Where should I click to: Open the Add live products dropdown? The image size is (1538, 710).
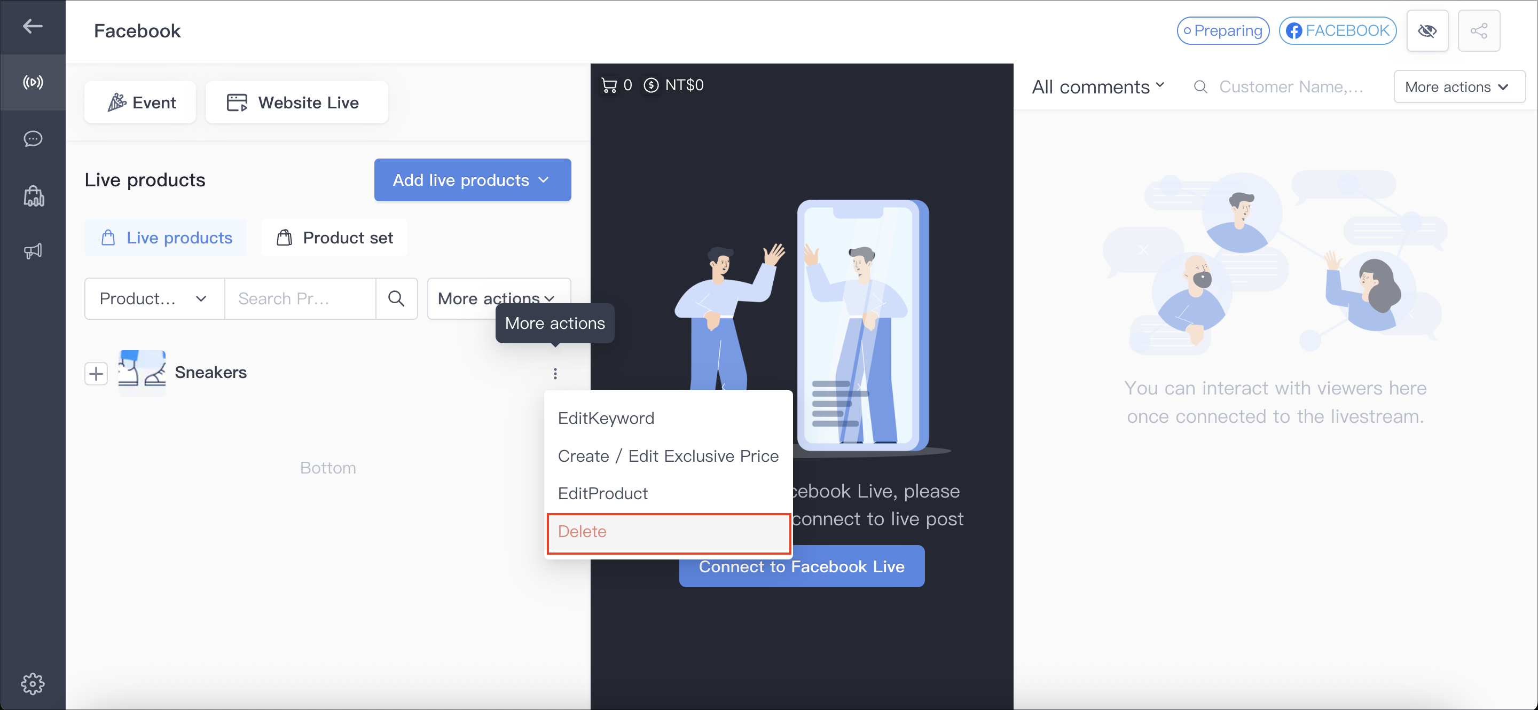pyautogui.click(x=472, y=180)
